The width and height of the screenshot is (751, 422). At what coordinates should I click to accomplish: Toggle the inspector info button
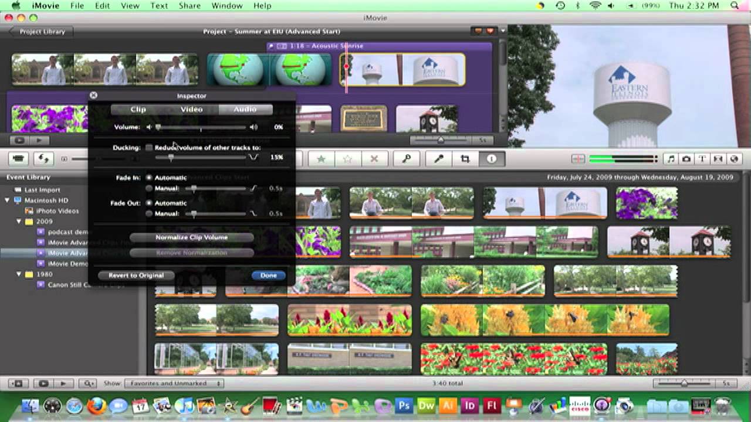pyautogui.click(x=492, y=159)
